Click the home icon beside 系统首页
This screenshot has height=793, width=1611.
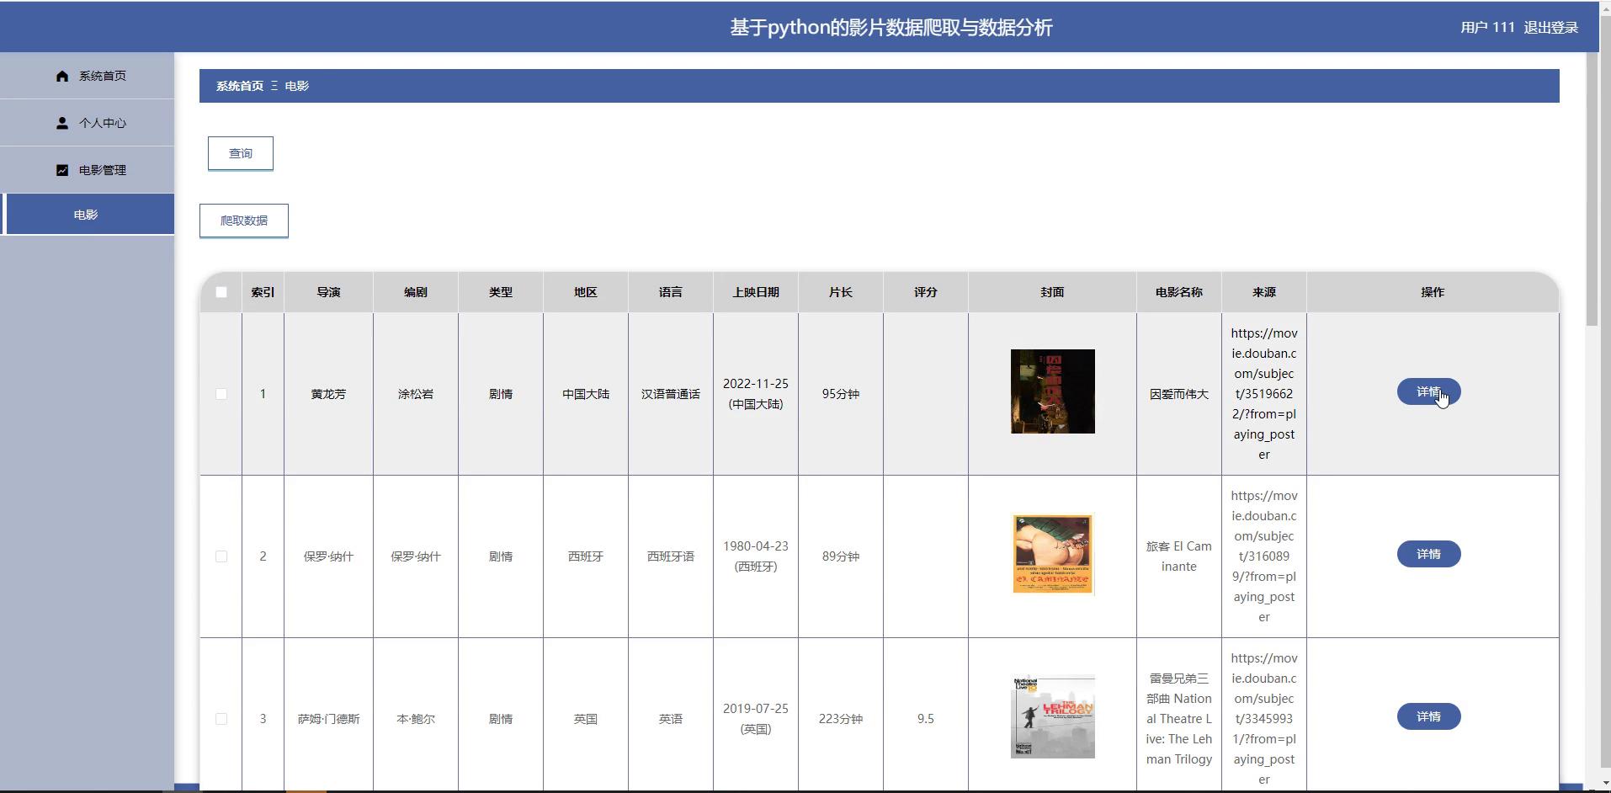[62, 76]
